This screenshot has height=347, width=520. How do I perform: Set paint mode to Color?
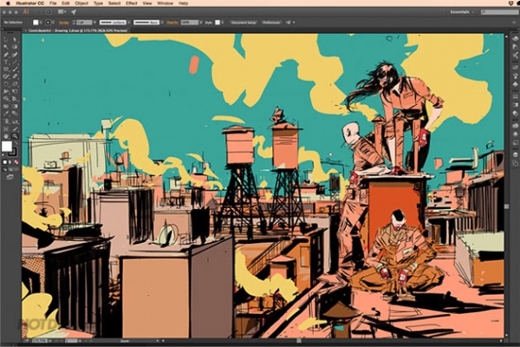pos(4,162)
